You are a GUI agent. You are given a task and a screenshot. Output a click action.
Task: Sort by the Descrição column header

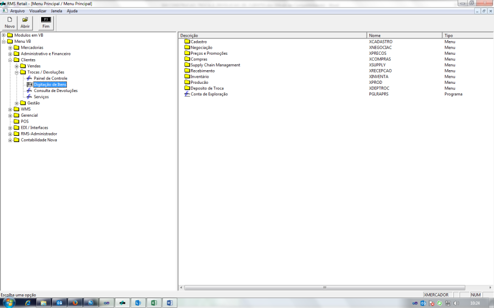272,36
